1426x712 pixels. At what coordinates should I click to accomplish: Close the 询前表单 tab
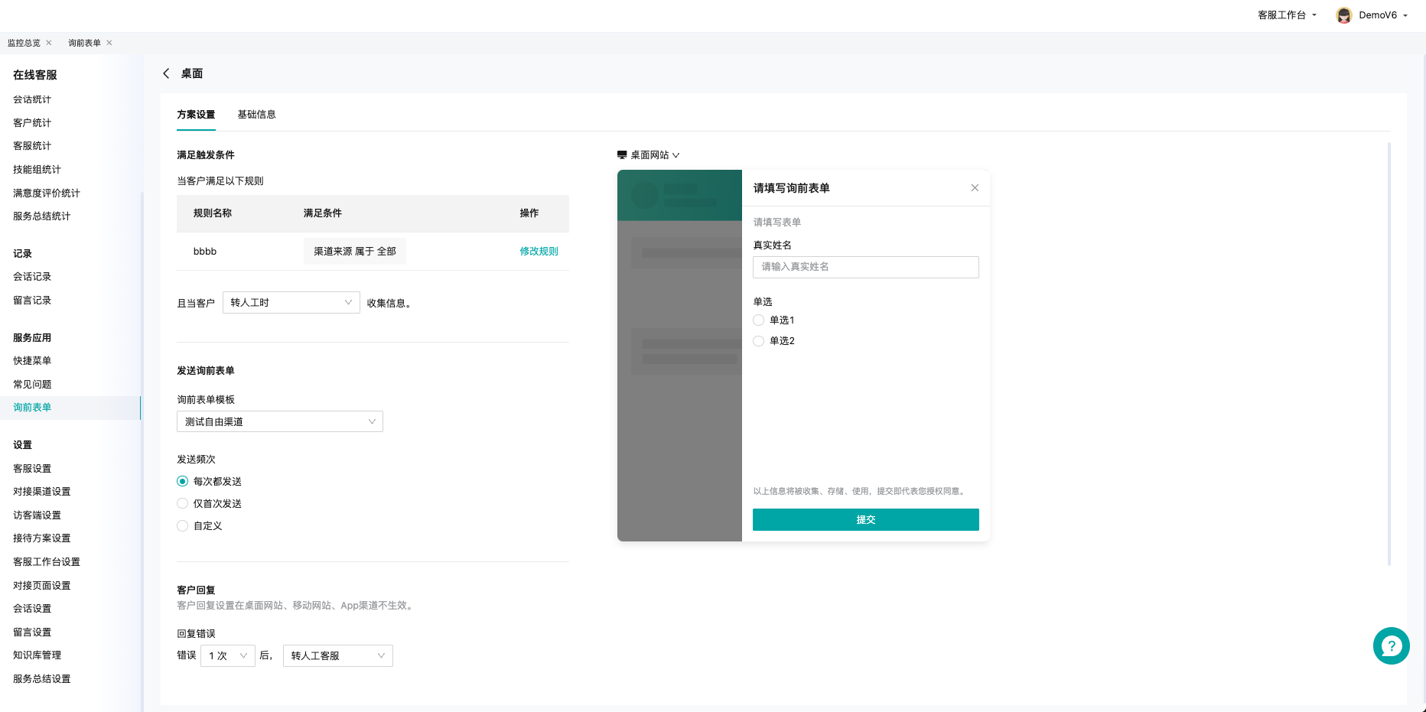tap(109, 43)
